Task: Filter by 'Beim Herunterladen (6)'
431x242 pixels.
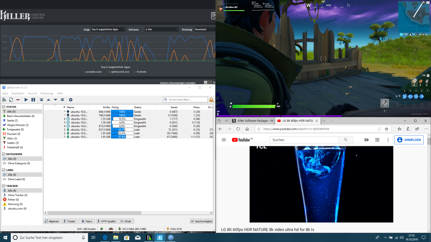Action: (x=22, y=116)
